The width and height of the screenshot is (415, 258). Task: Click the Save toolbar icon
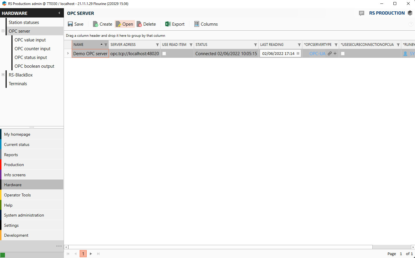point(70,24)
